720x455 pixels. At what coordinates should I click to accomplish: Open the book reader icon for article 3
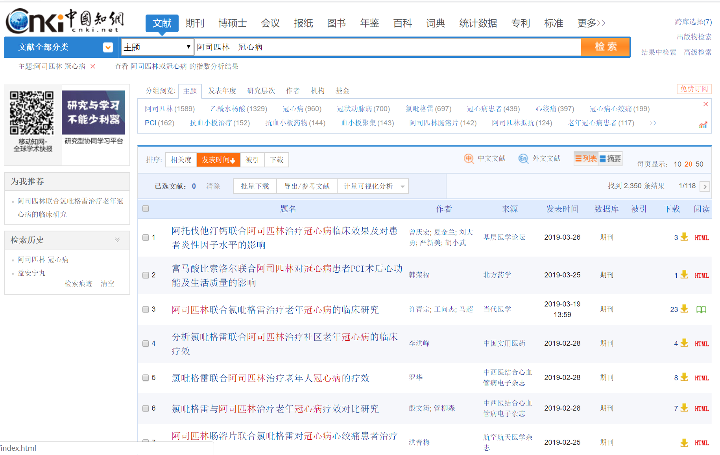click(x=701, y=310)
